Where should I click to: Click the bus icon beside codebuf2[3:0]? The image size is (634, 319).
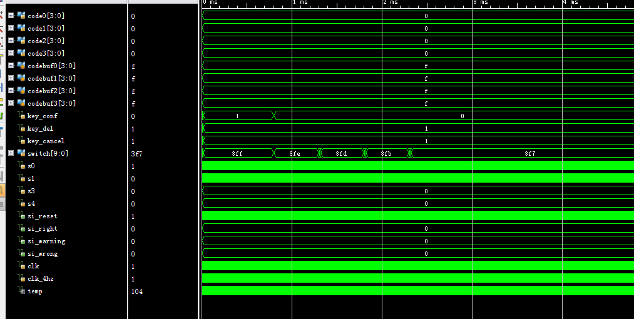pos(21,91)
